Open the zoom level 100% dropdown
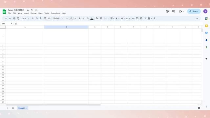This screenshot has height=118, width=210. tap(25, 18)
